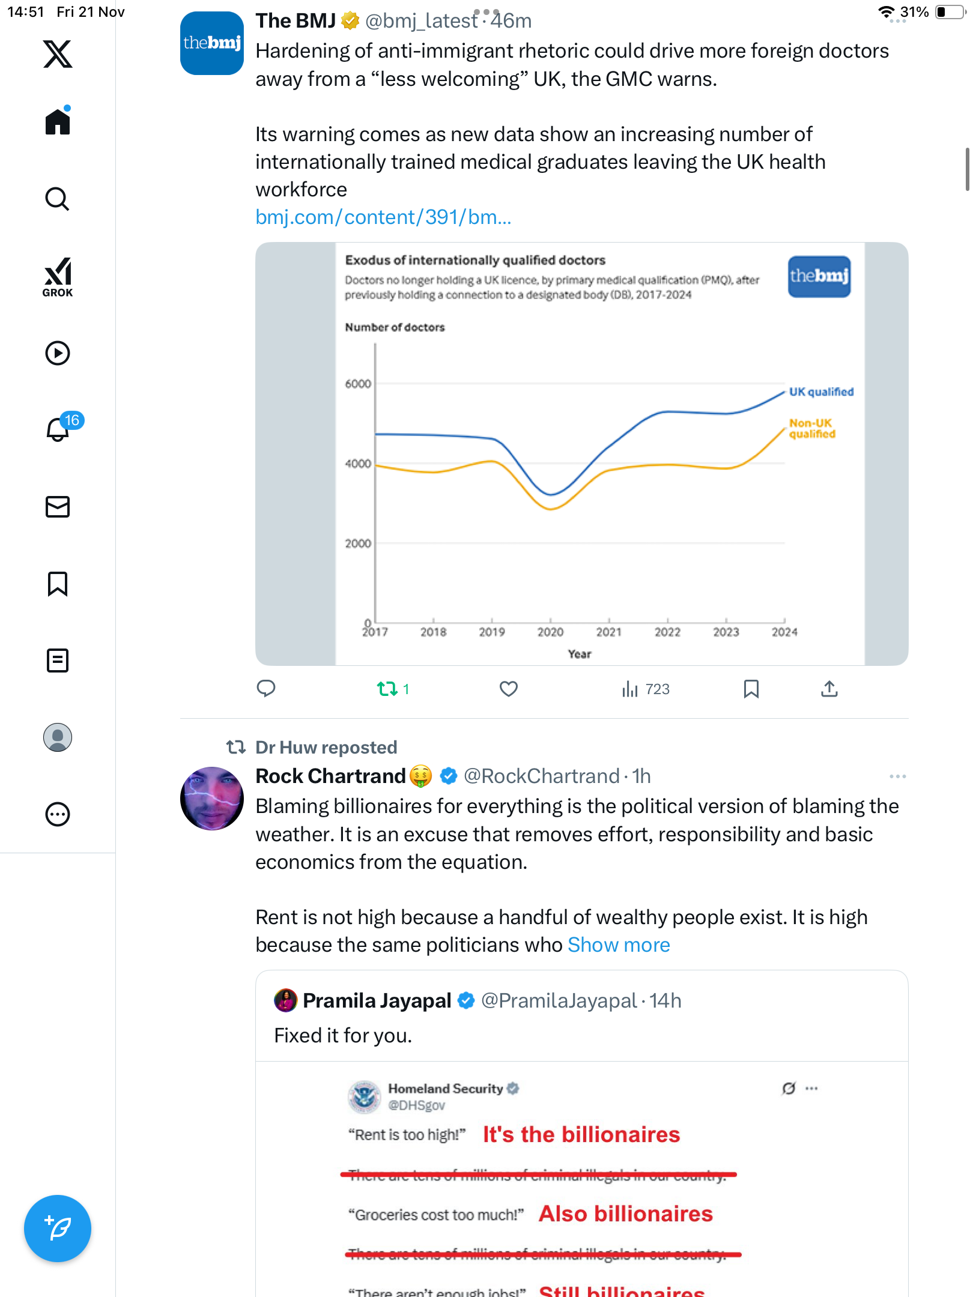Open the BMJ doctors exodus chart image

click(581, 454)
